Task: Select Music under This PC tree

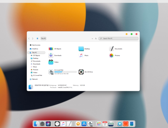Action: [34, 67]
